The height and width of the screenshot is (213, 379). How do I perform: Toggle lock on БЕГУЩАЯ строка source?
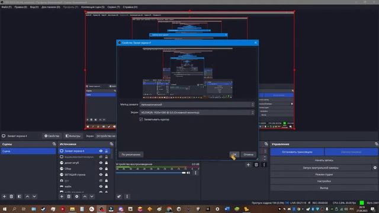[x=107, y=175]
